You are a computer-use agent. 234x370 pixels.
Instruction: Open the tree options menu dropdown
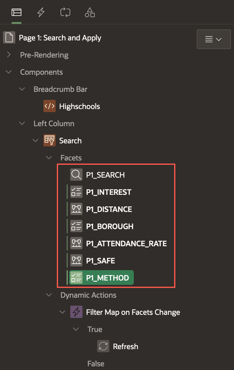pyautogui.click(x=214, y=39)
